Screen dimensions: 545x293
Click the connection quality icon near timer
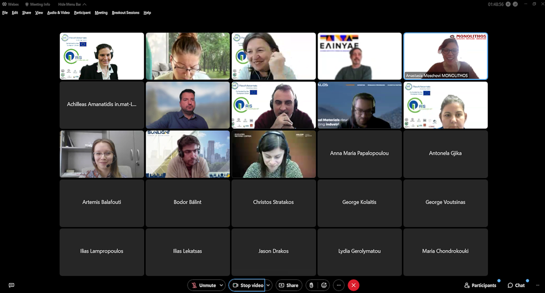coord(515,4)
